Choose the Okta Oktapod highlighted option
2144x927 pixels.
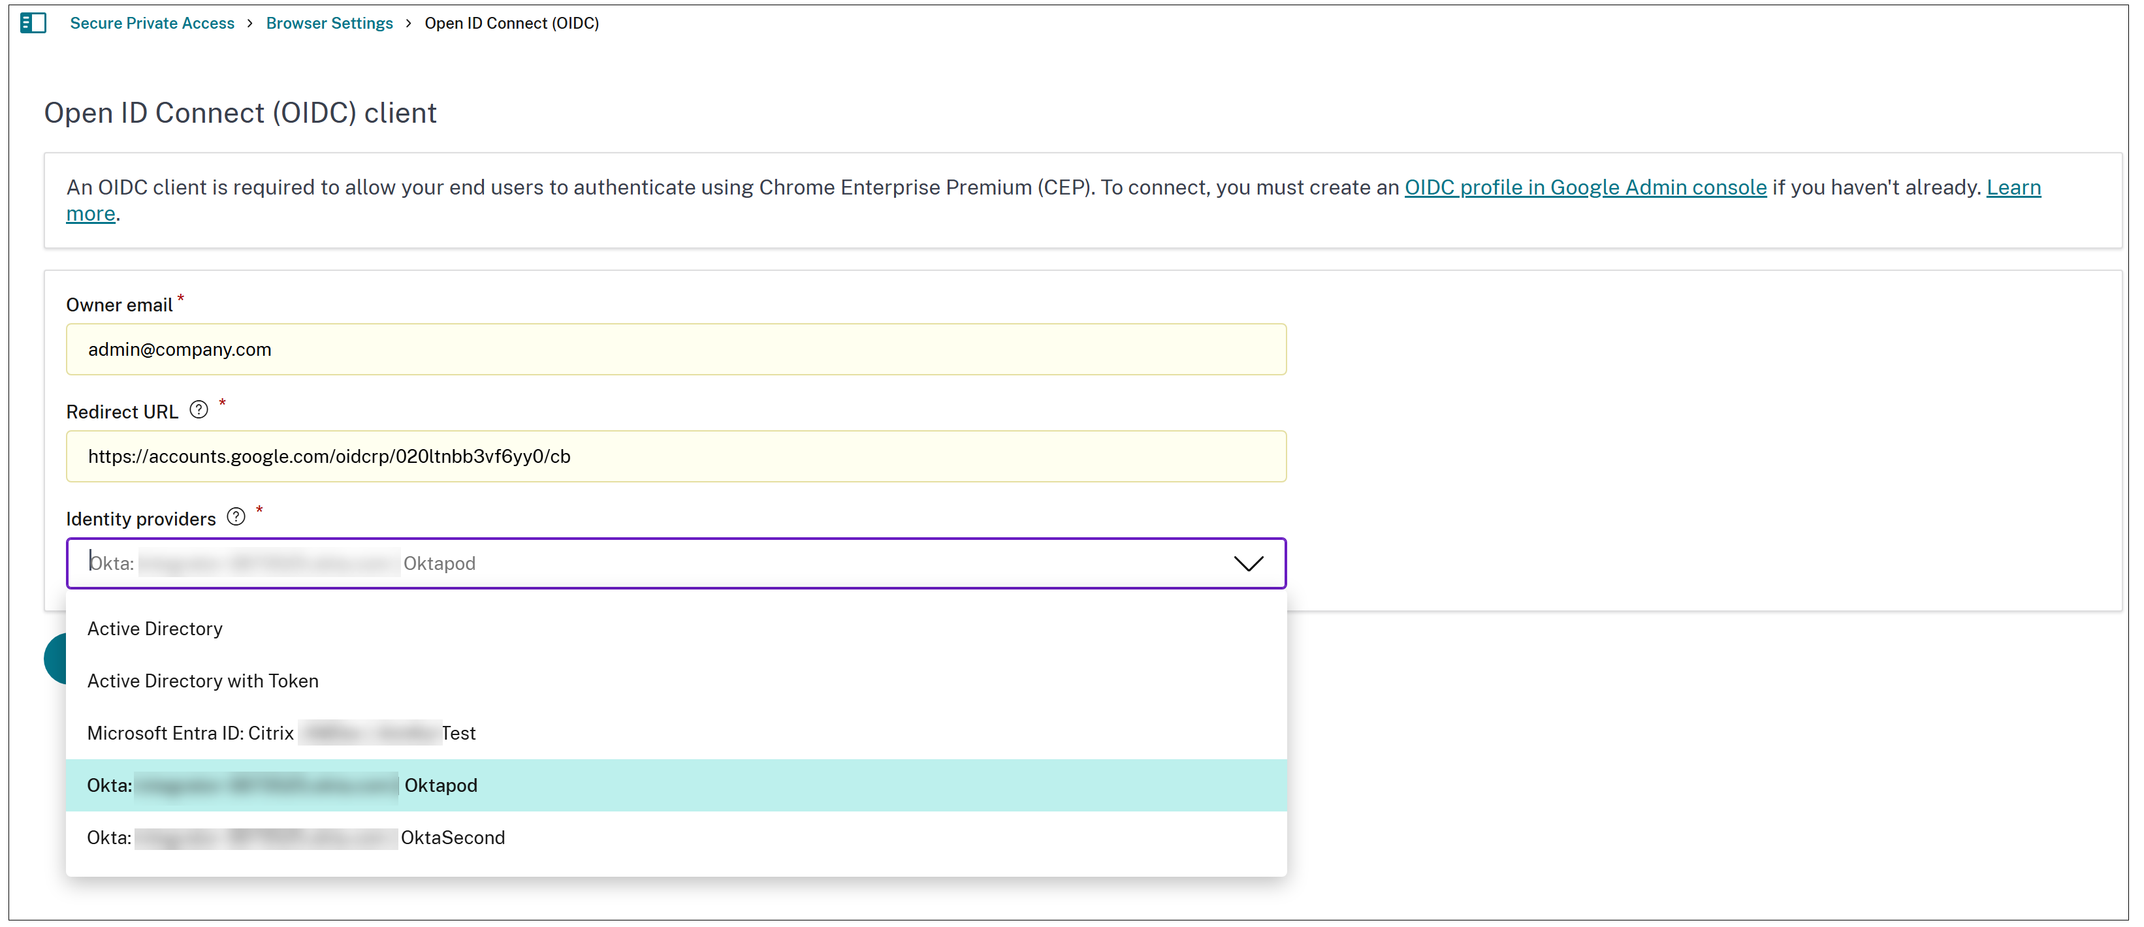tap(676, 787)
